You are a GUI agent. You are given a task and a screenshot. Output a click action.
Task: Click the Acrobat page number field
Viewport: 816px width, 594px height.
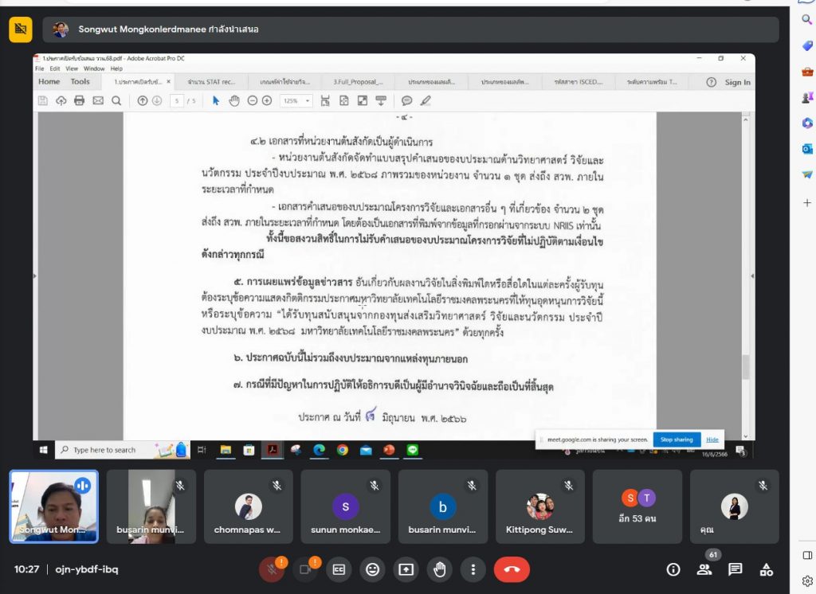click(177, 101)
